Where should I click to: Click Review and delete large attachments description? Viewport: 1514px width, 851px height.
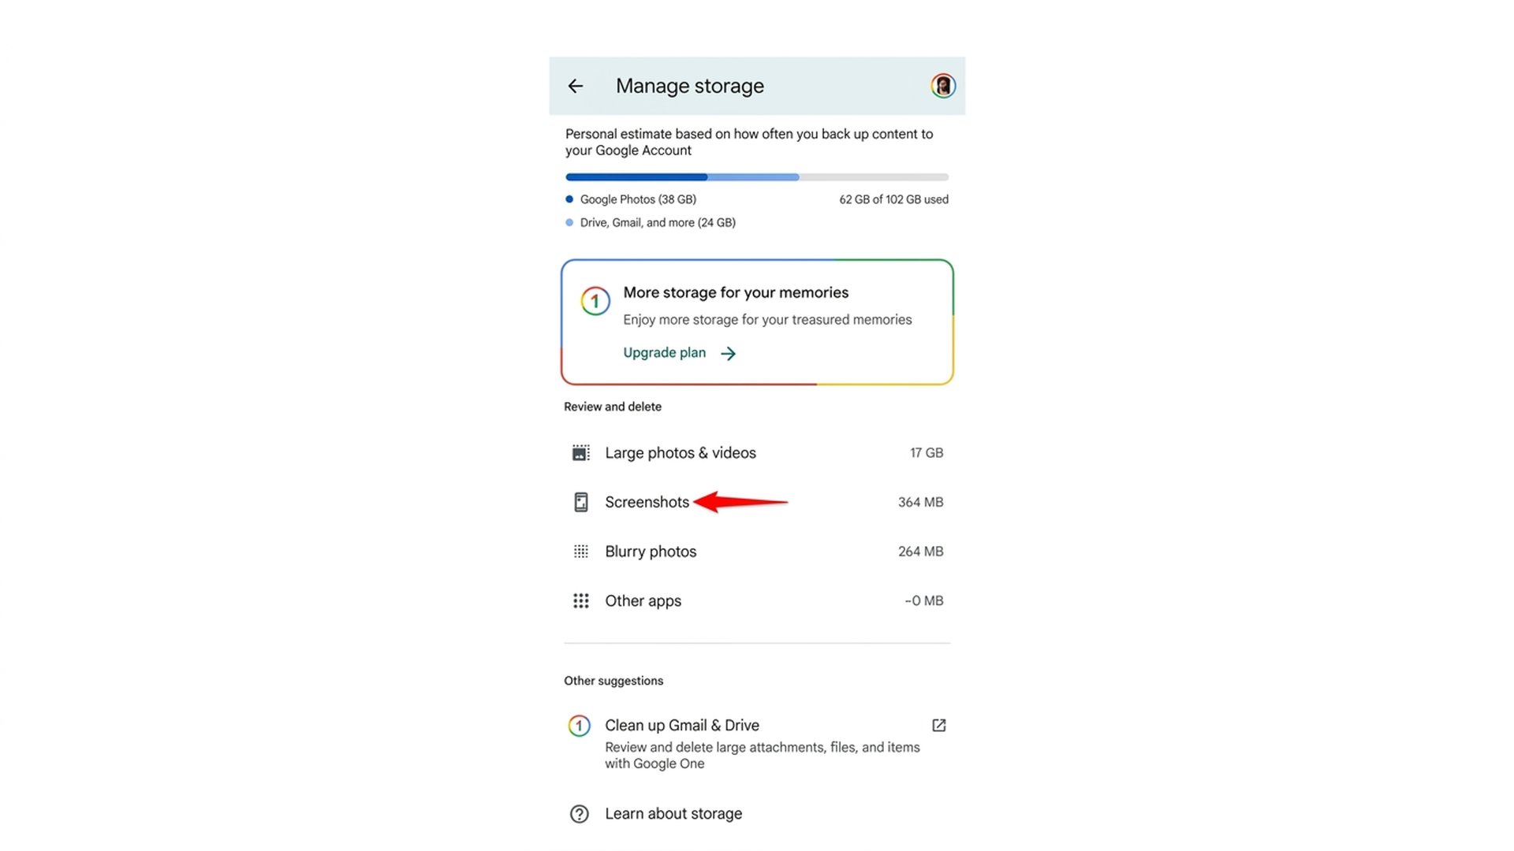click(763, 756)
